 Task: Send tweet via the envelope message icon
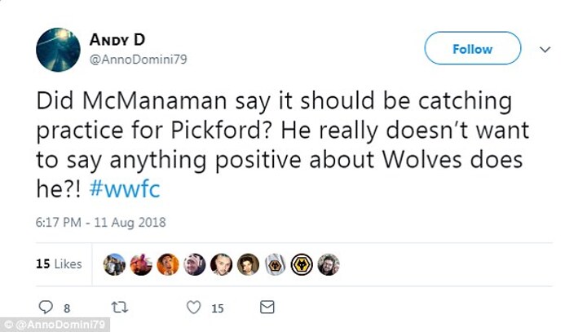click(267, 308)
